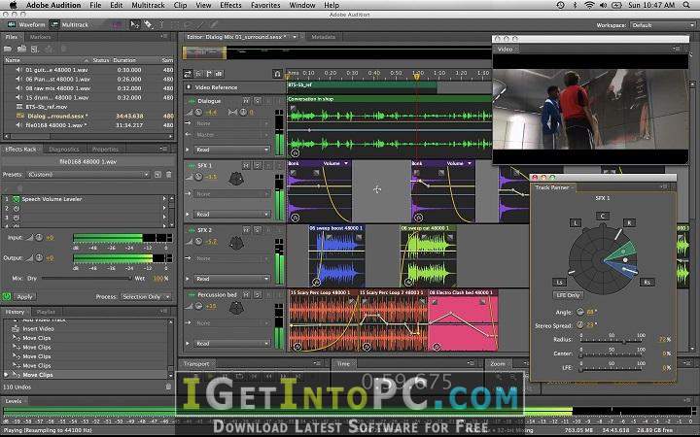Open the Process Selection Only dropdown
This screenshot has width=700, height=437.
pyautogui.click(x=146, y=296)
